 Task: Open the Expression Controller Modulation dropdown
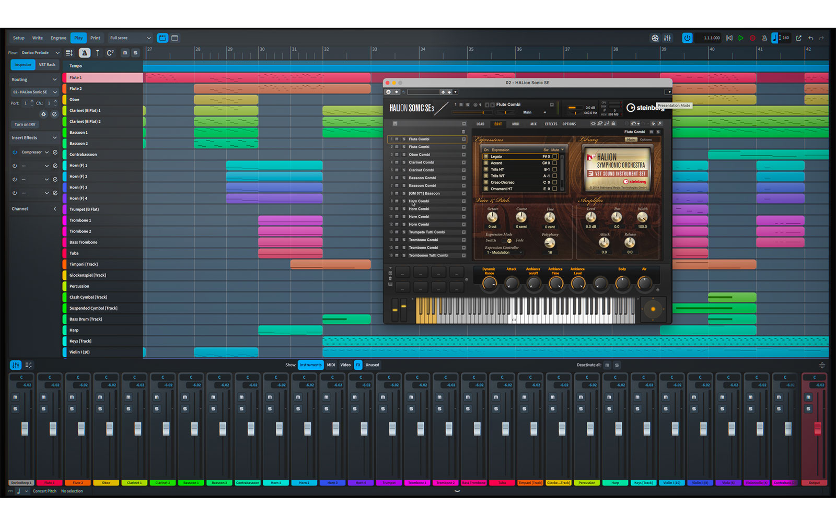coord(504,253)
